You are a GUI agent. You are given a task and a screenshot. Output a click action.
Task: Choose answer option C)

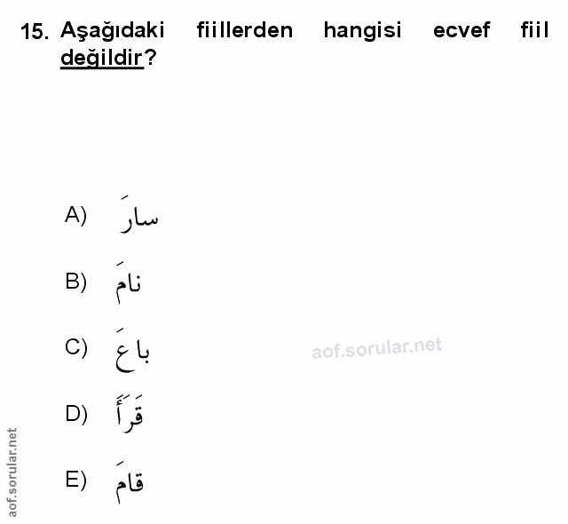[x=76, y=347]
